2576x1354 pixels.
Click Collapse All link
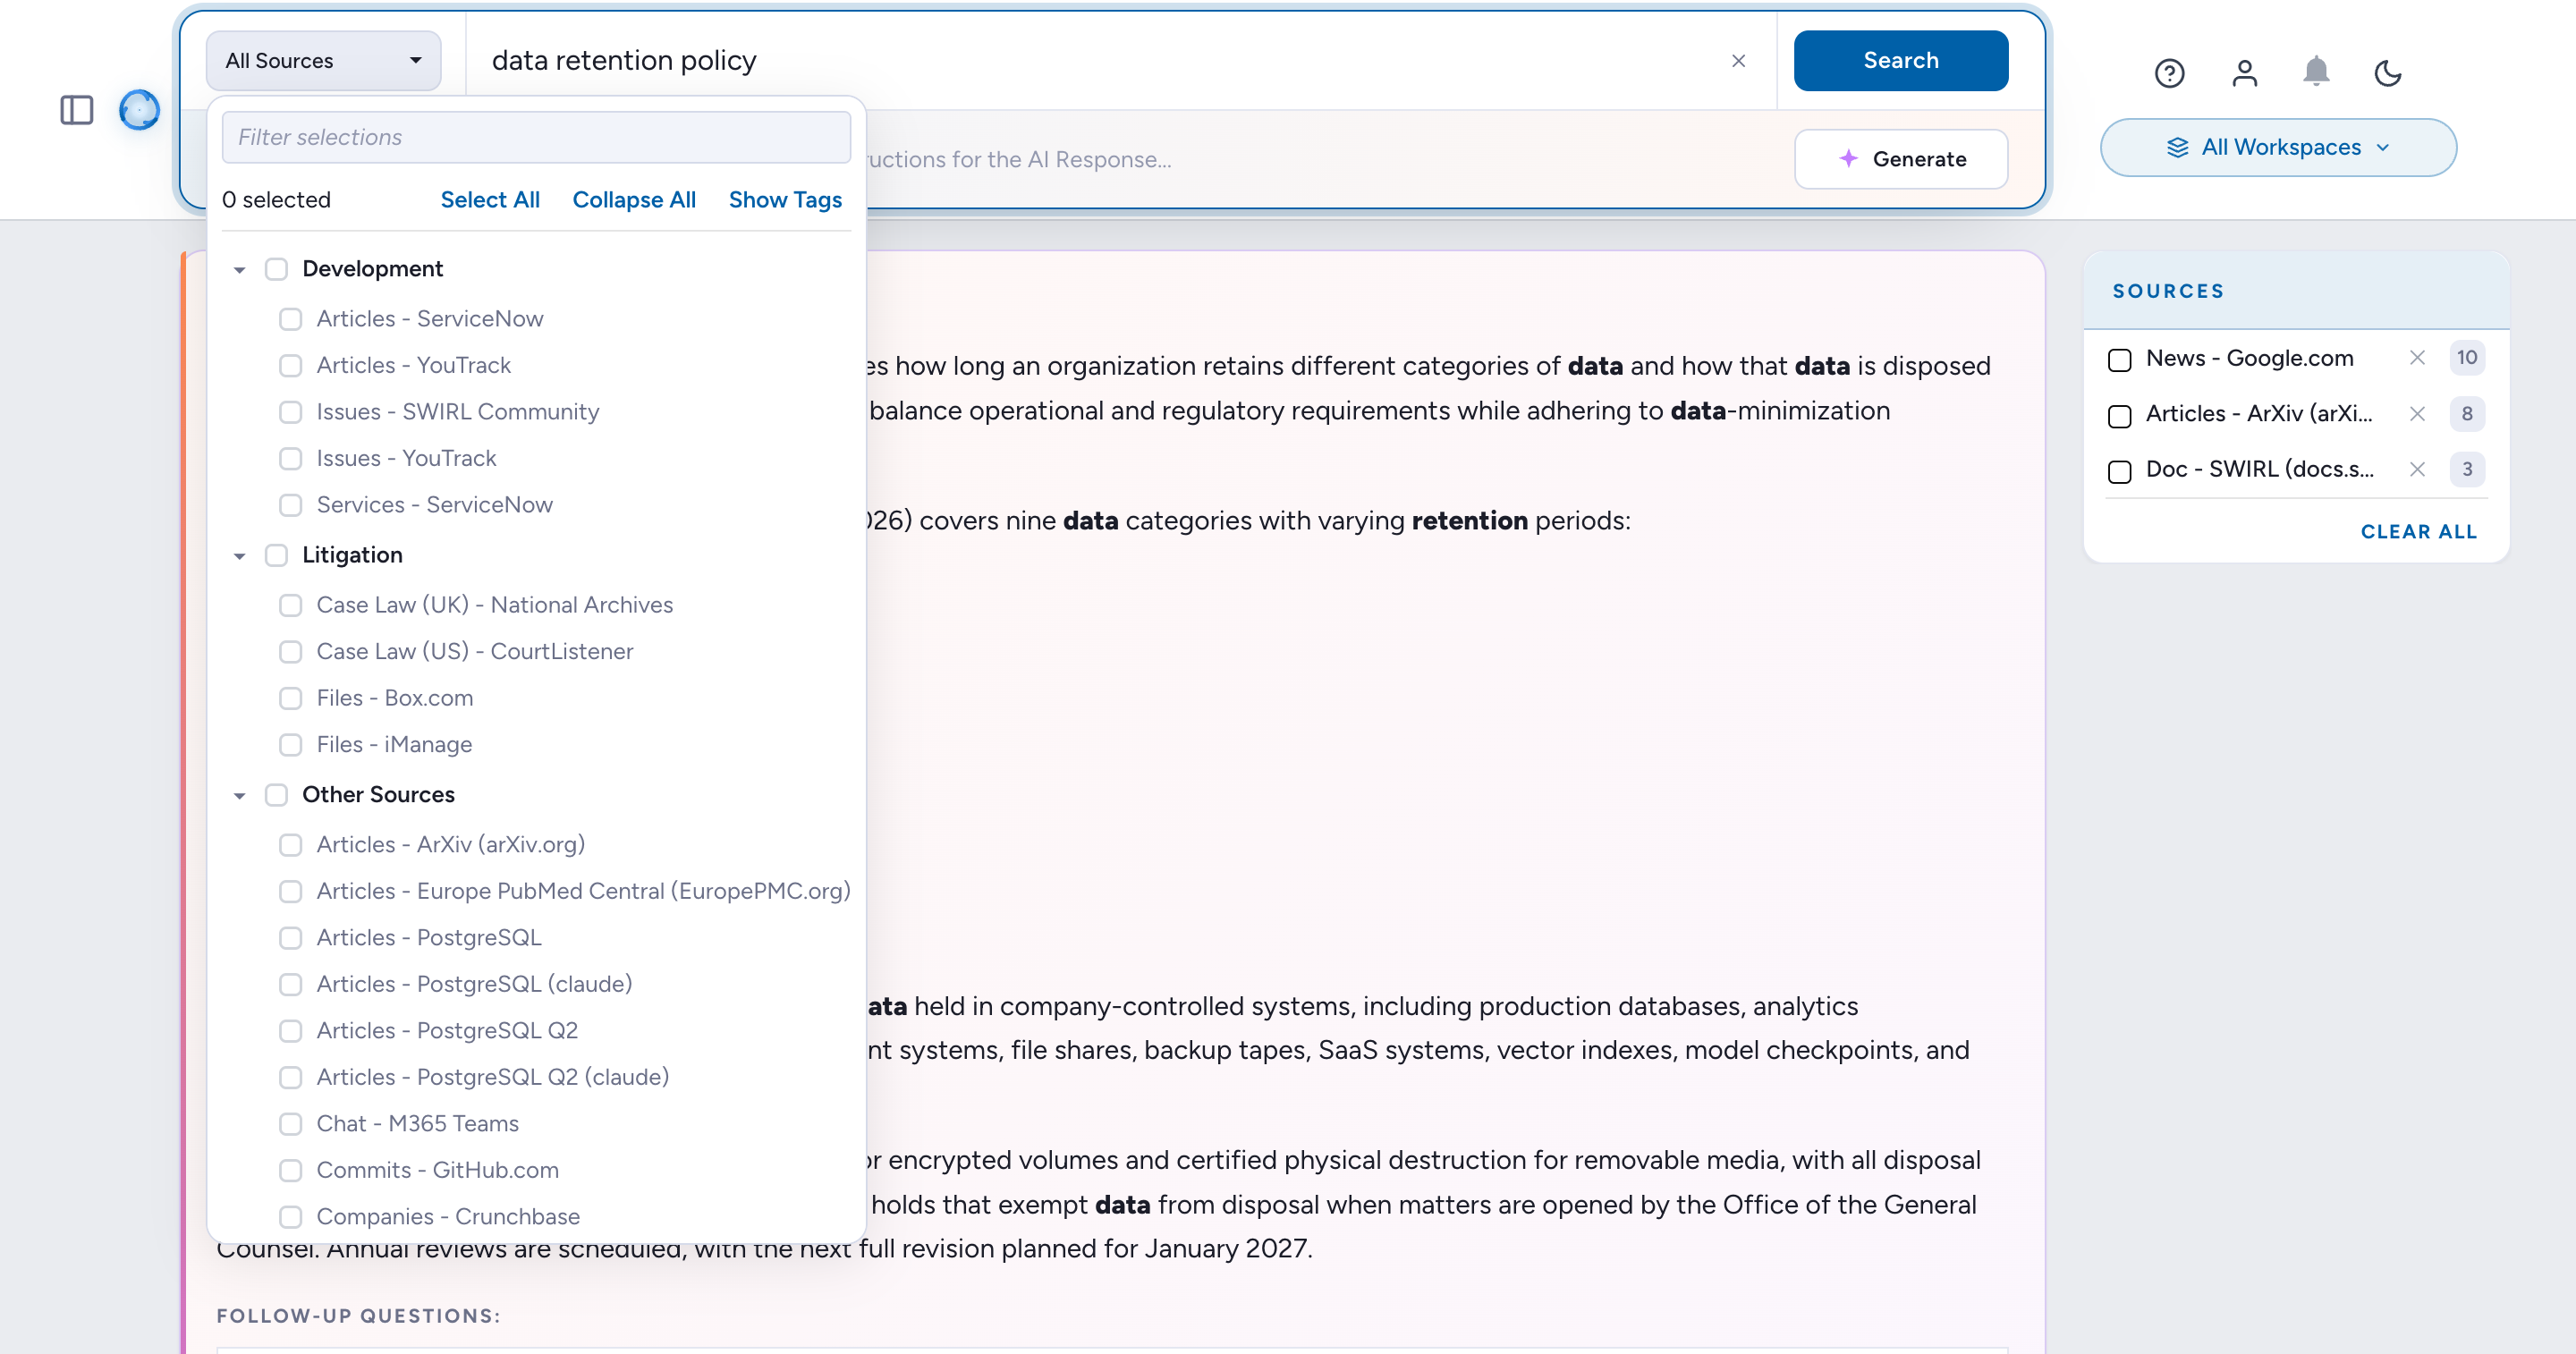coord(634,200)
